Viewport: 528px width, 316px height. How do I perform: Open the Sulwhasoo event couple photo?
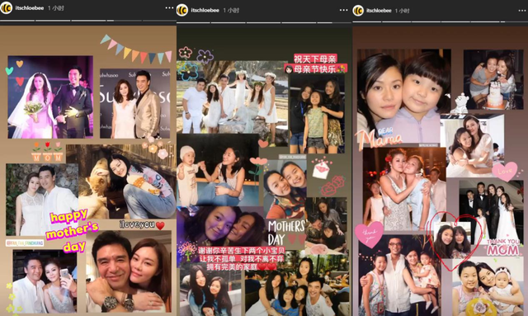pyautogui.click(x=135, y=104)
